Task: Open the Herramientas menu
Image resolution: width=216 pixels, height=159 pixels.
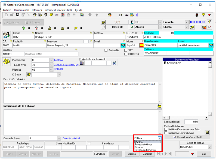Action: click(21, 10)
